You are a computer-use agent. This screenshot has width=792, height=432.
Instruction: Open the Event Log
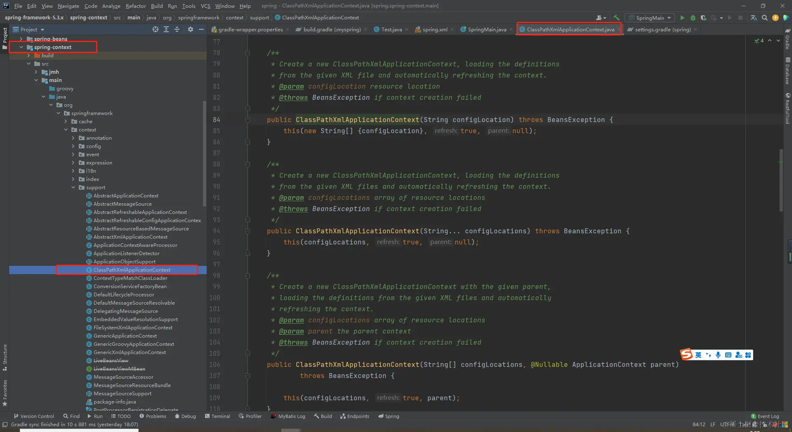[x=765, y=416]
